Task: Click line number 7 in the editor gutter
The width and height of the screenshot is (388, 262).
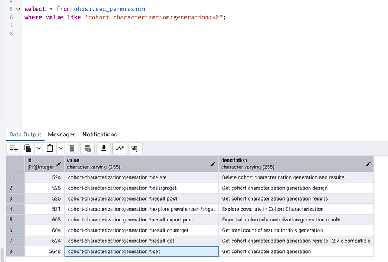Action: click(11, 25)
